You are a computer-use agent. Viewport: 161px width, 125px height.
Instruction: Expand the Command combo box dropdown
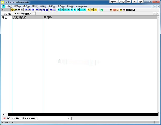click(x=68, y=119)
